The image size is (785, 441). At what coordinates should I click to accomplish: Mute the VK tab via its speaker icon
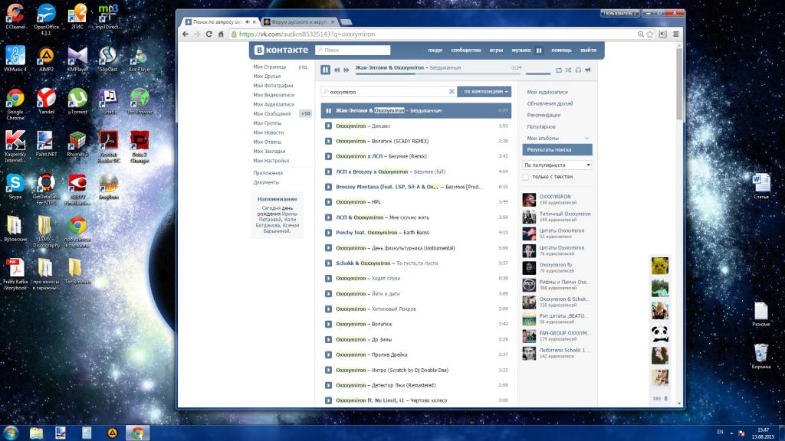coord(248,22)
